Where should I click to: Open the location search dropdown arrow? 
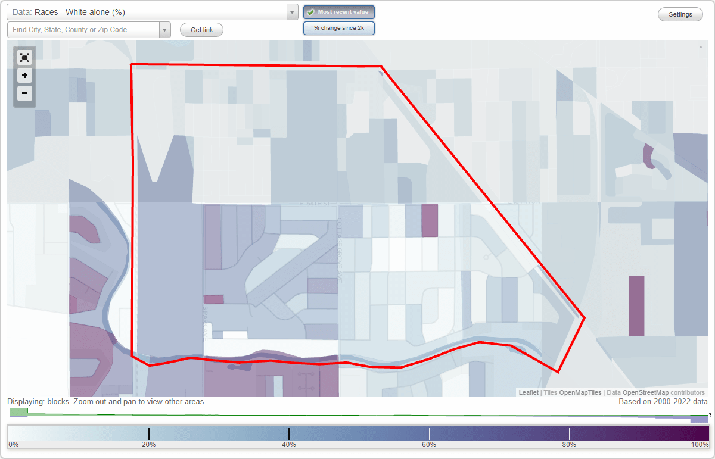click(165, 30)
